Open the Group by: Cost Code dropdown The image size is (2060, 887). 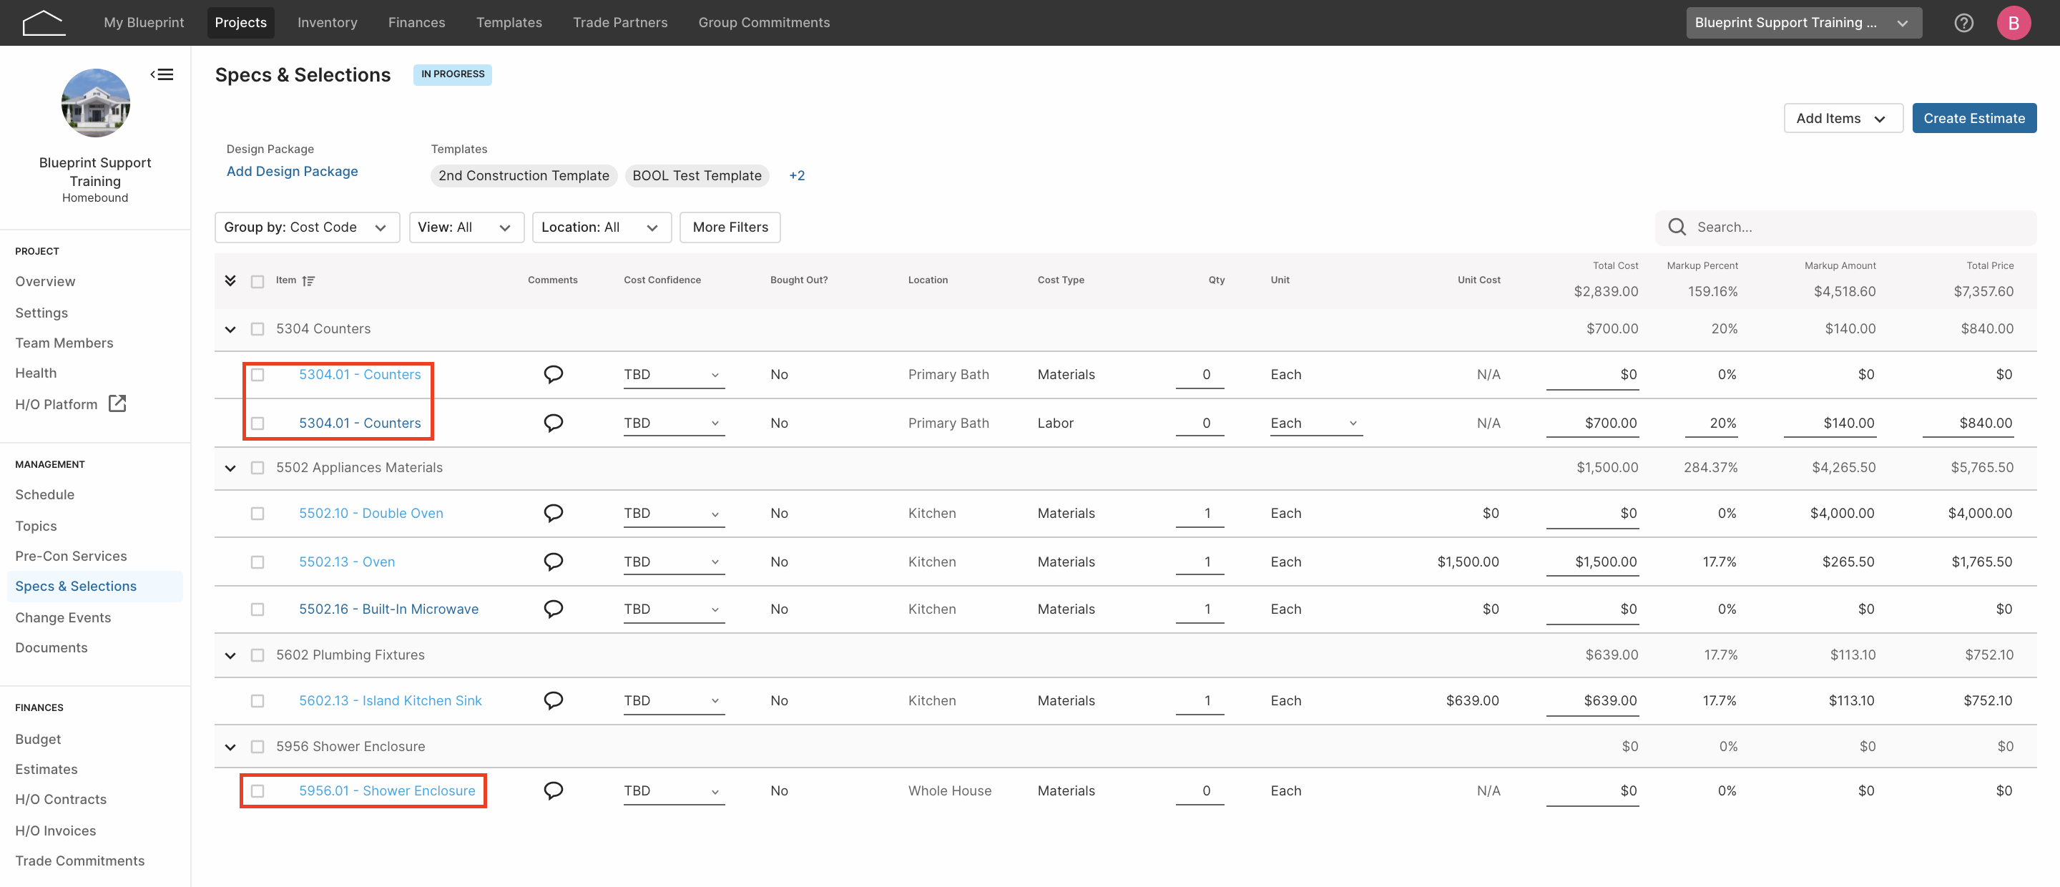[x=307, y=227]
